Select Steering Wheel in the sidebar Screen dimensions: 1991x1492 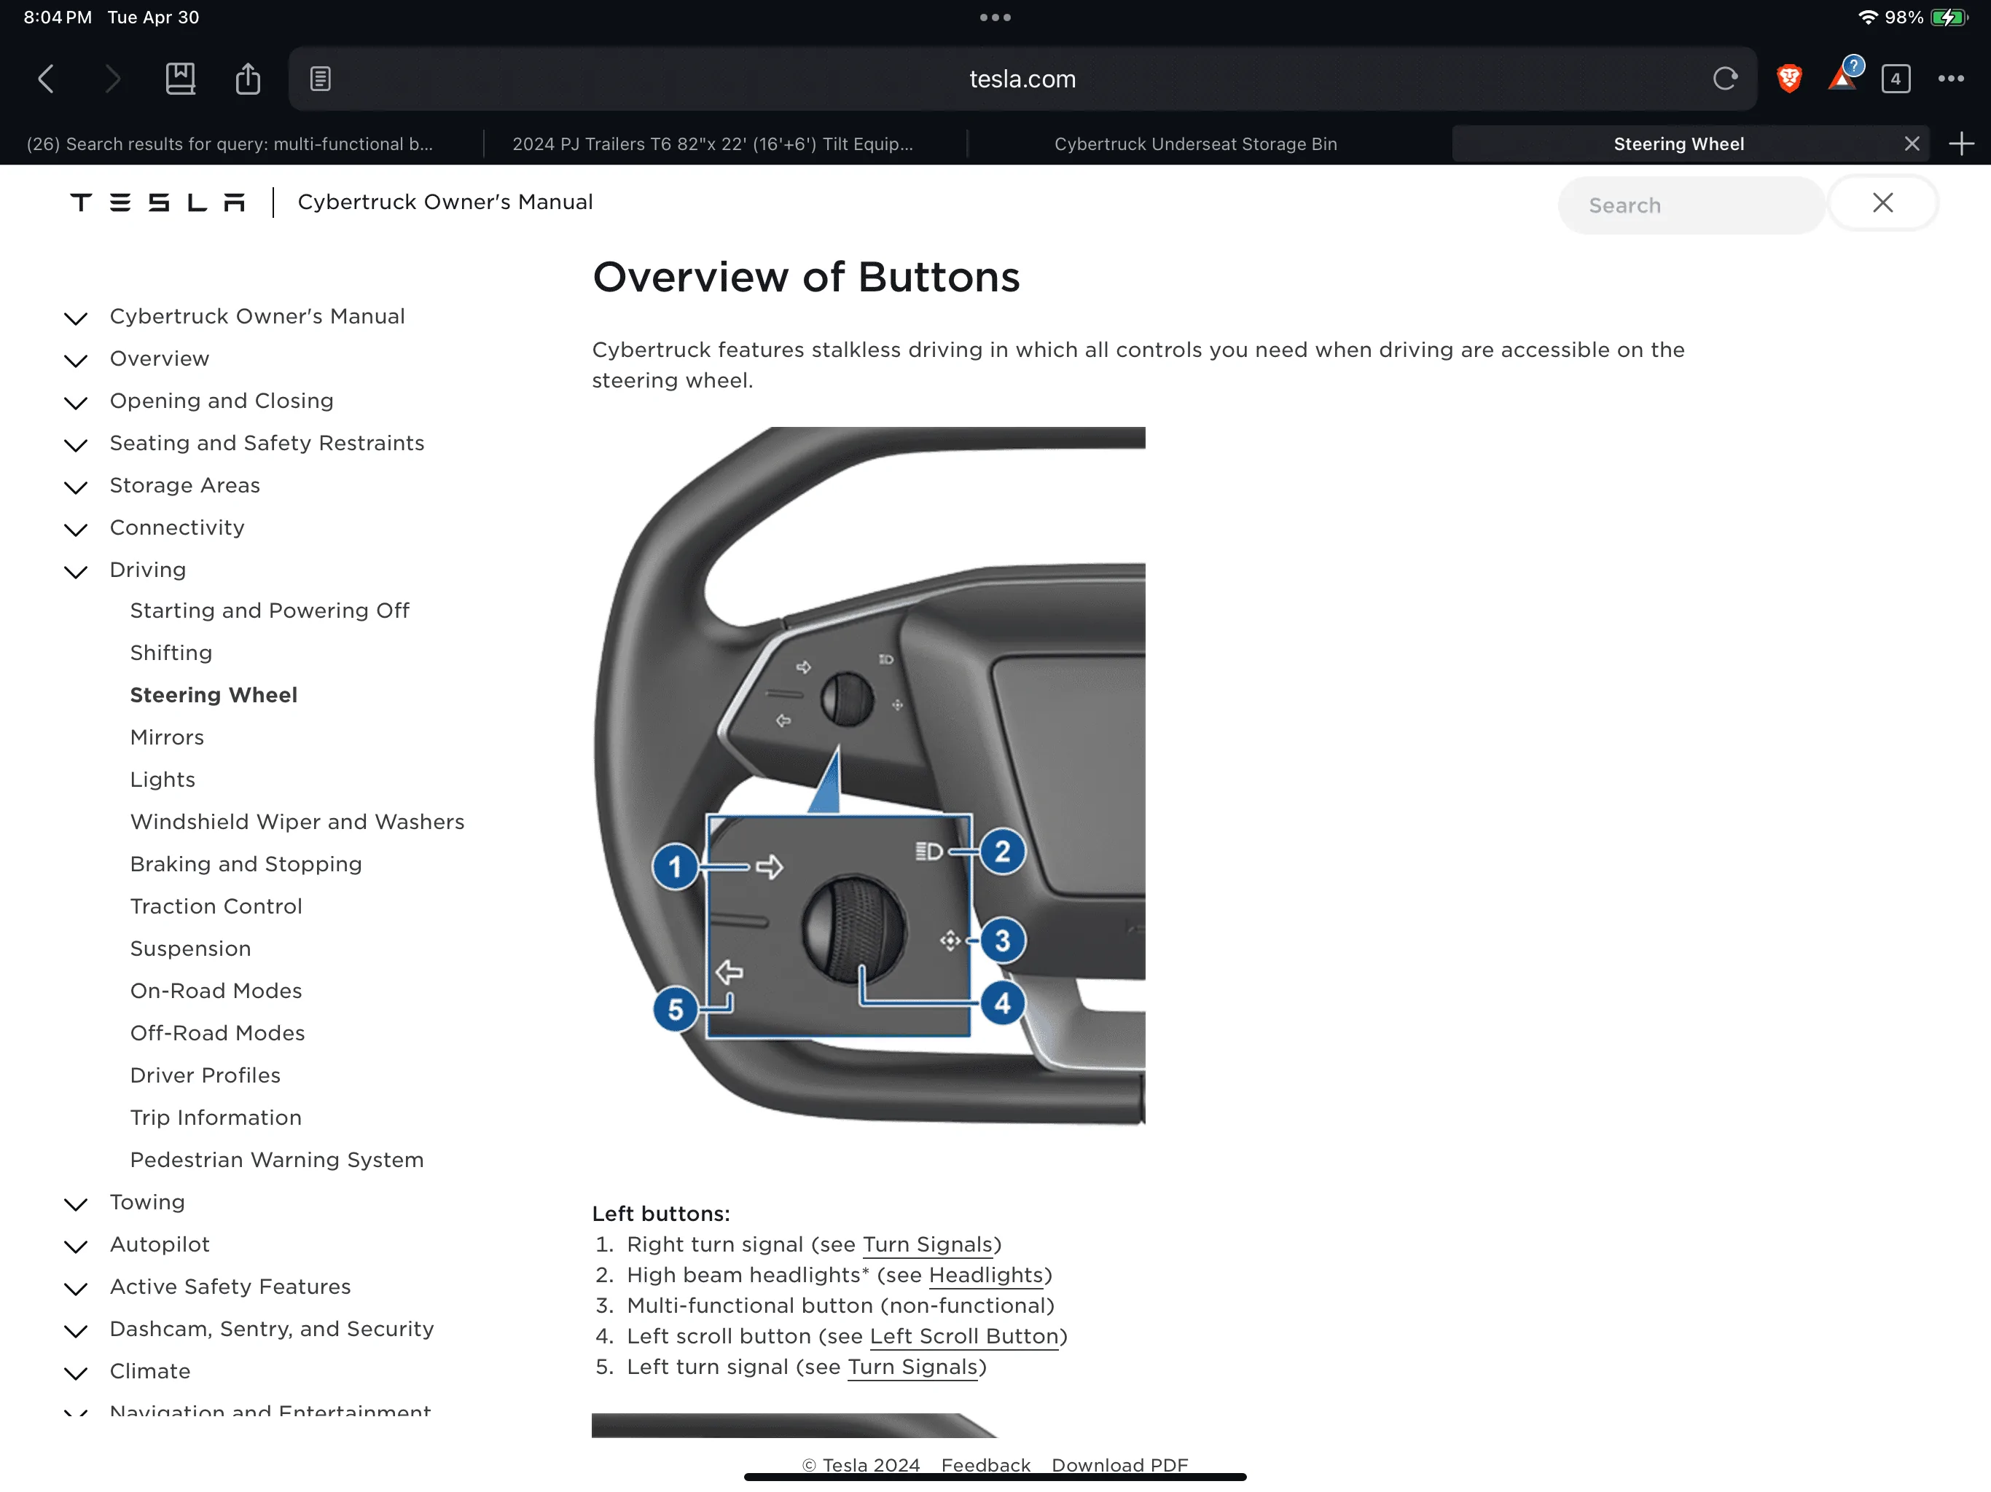(x=214, y=695)
